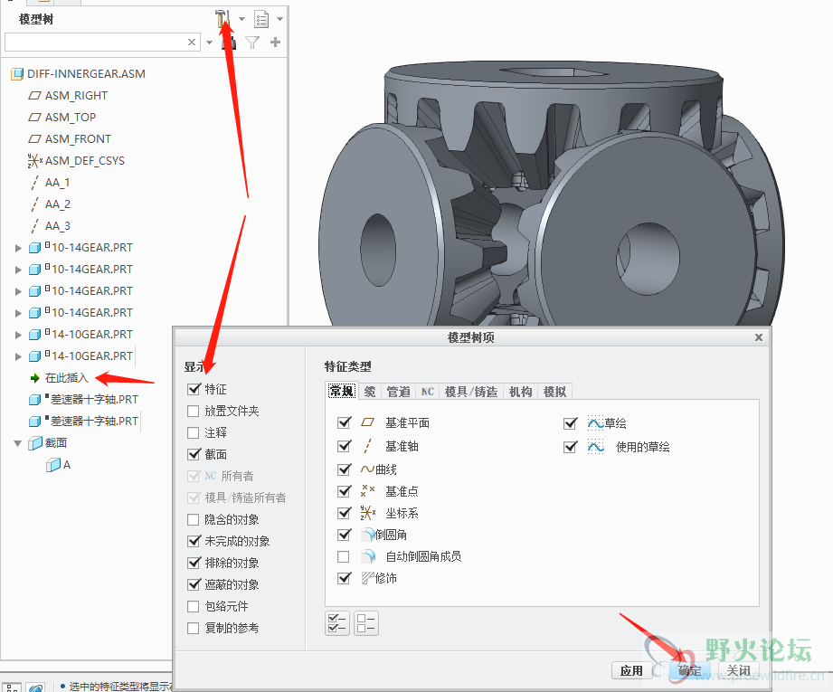Toggle the 特征 display checkbox
Viewport: 833px width, 692px height.
[x=194, y=389]
